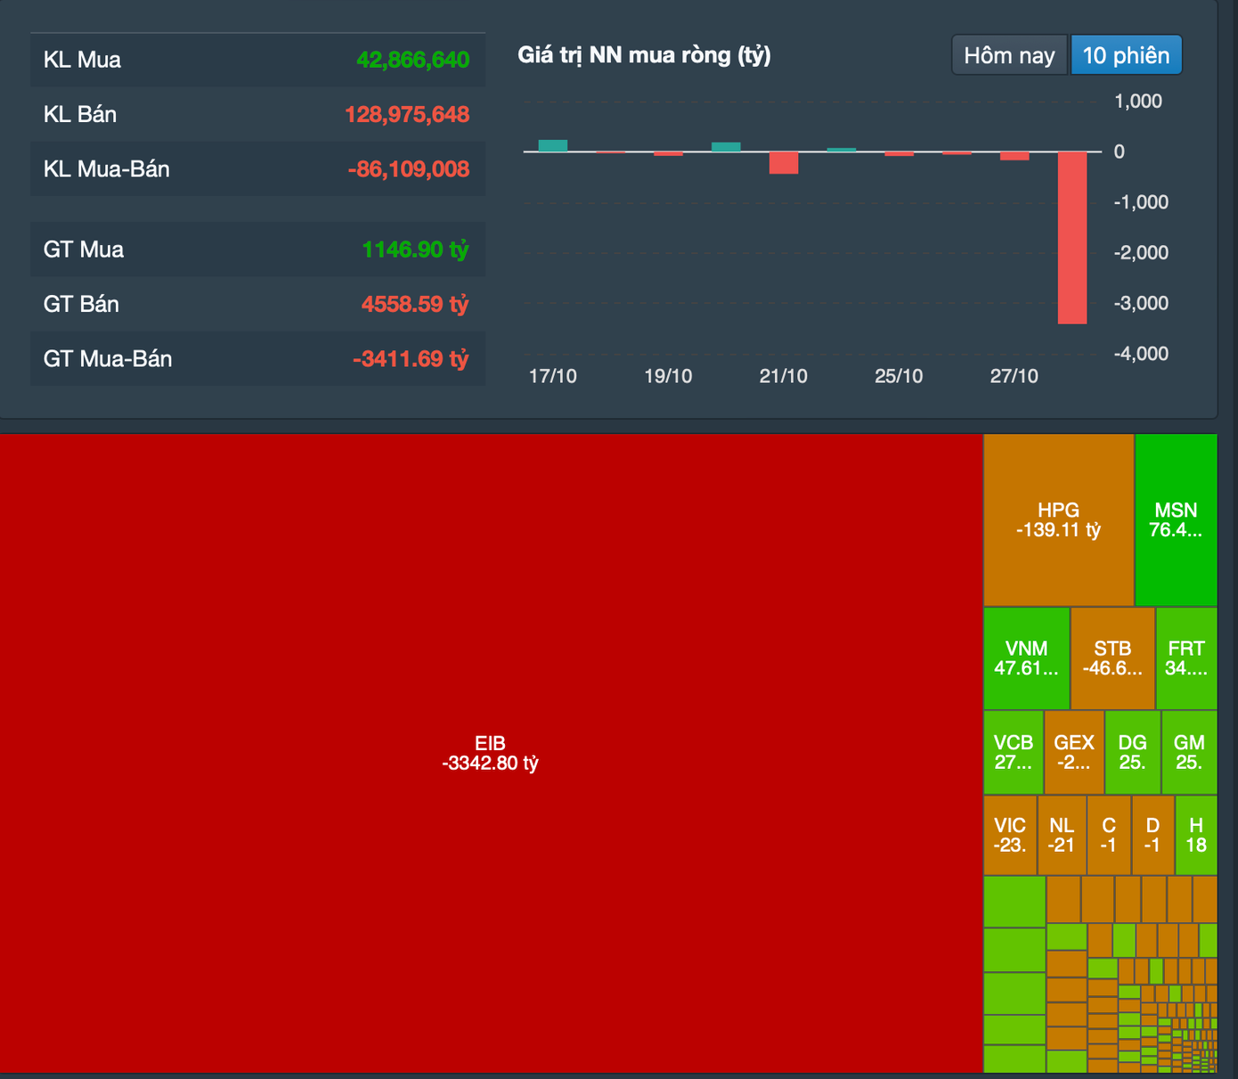Select the green MSN treemap tile
This screenshot has width=1238, height=1079.
coord(1176,519)
